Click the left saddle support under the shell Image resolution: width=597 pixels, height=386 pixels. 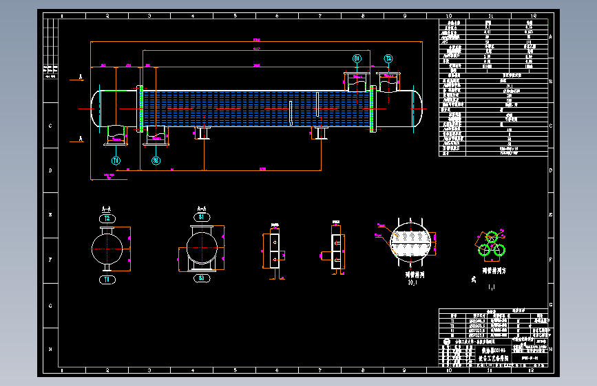pyautogui.click(x=202, y=133)
